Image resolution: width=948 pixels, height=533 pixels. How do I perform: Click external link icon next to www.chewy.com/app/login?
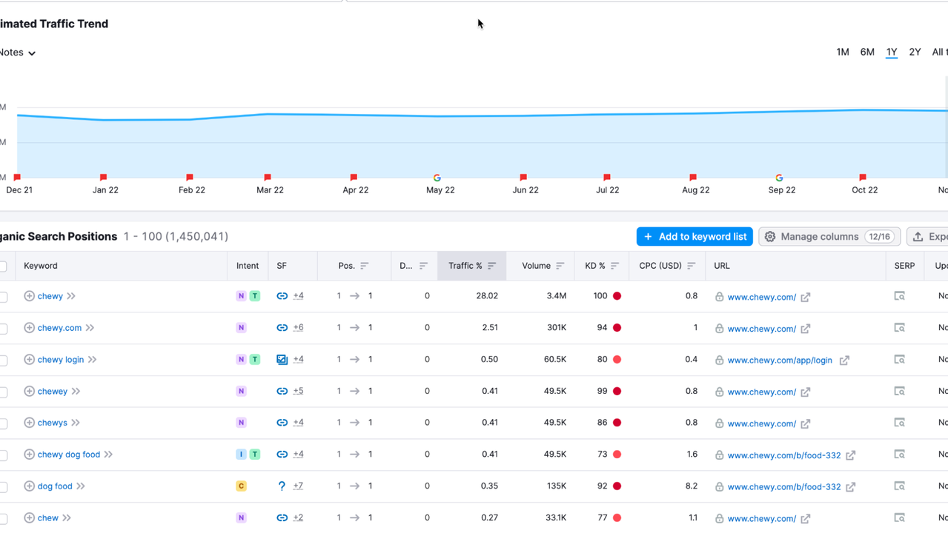pos(844,361)
